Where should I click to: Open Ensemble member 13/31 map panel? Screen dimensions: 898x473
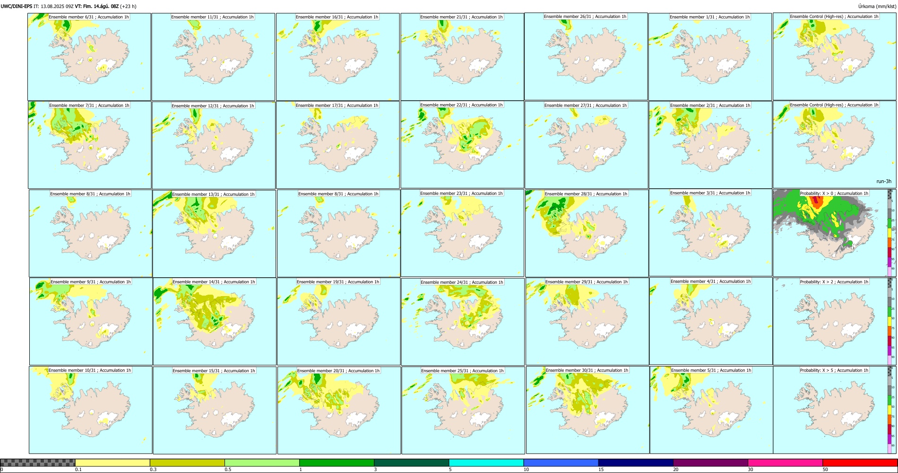click(214, 234)
